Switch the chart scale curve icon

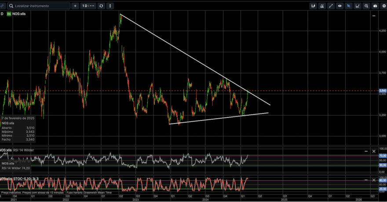click(x=358, y=6)
